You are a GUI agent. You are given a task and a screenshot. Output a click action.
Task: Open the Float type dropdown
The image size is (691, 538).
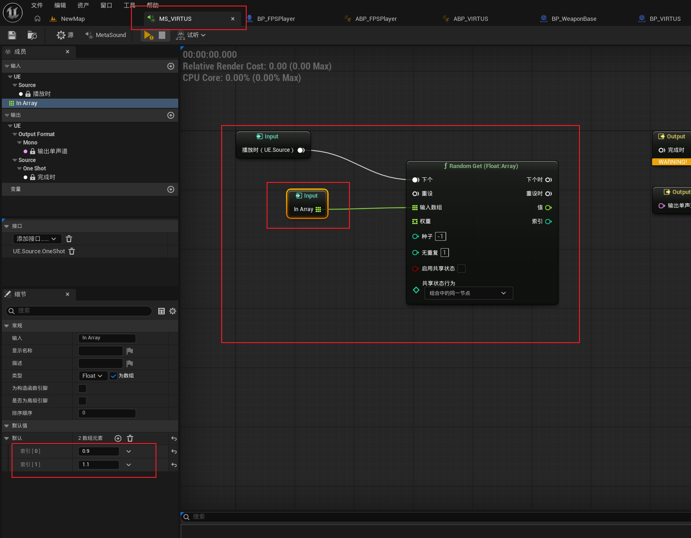point(93,376)
